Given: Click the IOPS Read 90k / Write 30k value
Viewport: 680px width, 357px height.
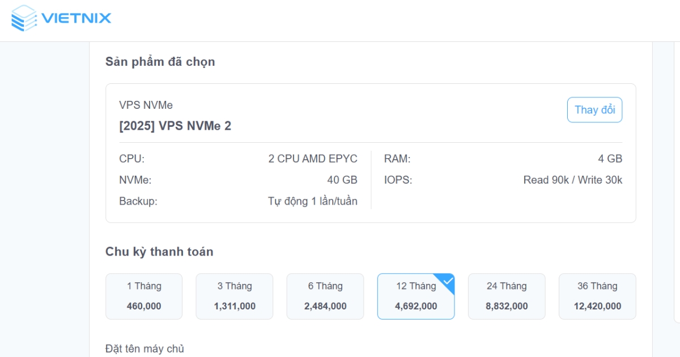Looking at the screenshot, I should coord(572,180).
